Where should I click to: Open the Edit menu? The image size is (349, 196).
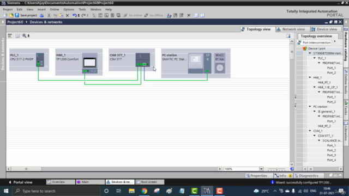(20, 9)
